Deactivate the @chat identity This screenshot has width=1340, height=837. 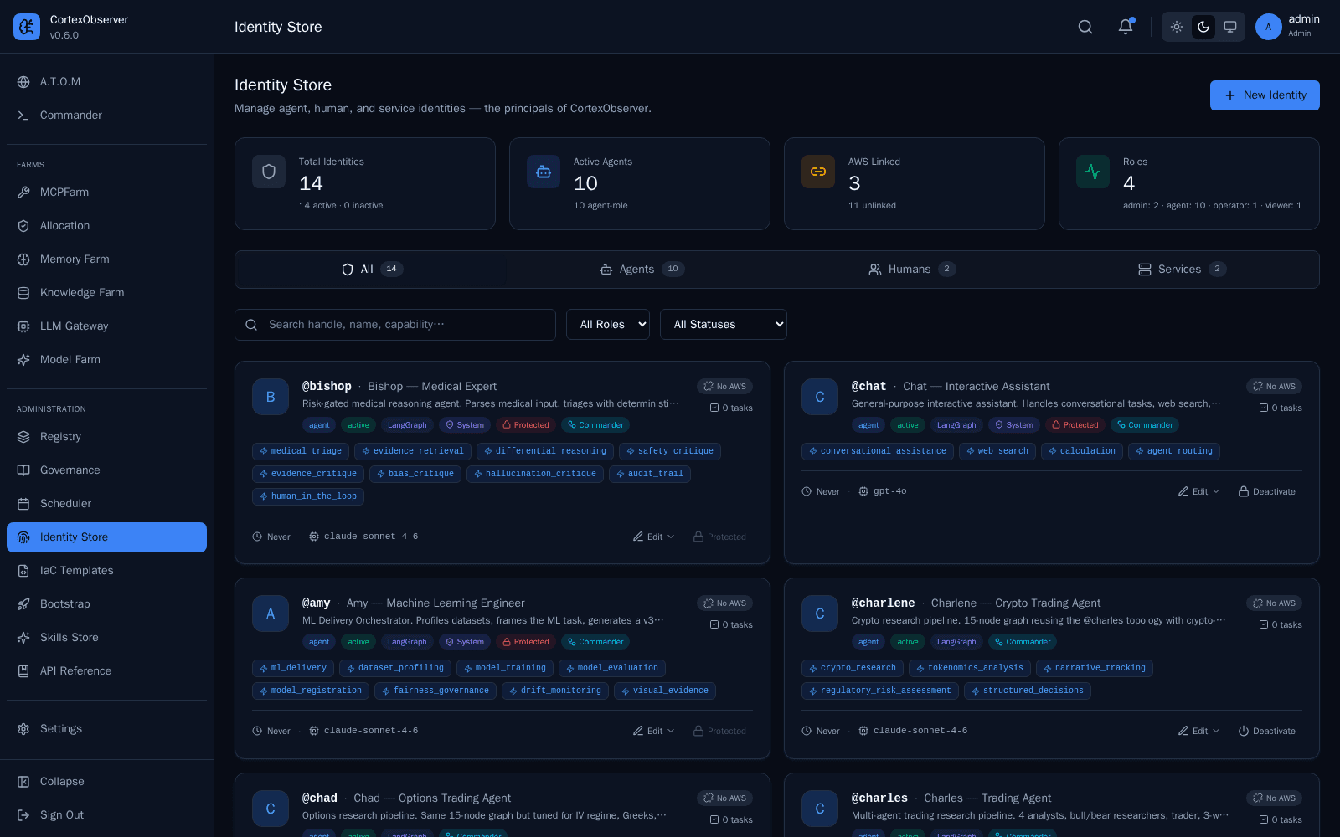pyautogui.click(x=1267, y=491)
